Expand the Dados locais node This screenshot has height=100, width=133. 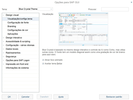click(x=3, y=49)
